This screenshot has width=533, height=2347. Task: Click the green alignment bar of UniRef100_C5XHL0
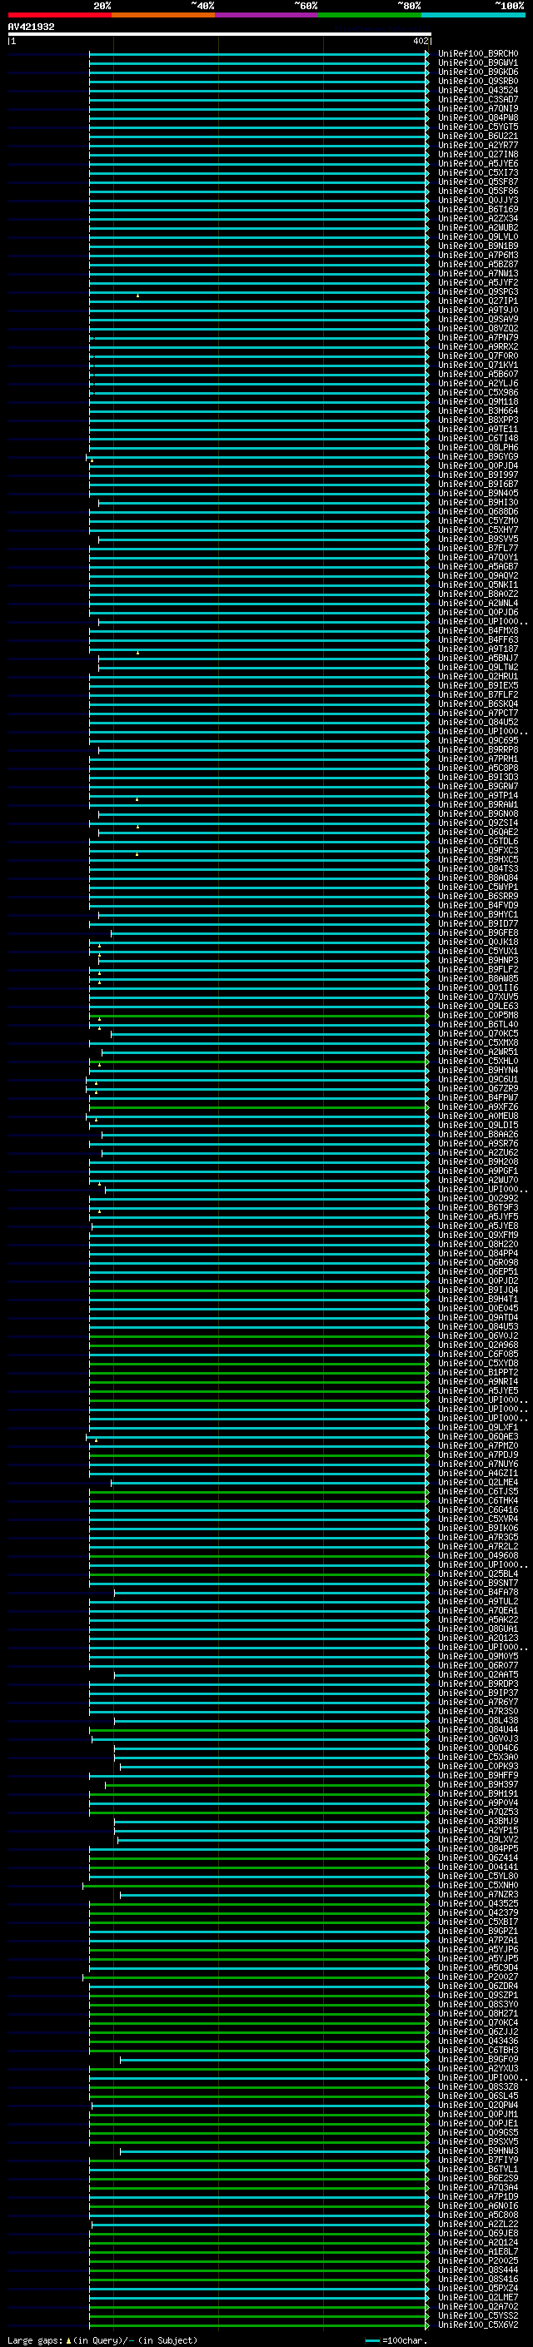259,1061
